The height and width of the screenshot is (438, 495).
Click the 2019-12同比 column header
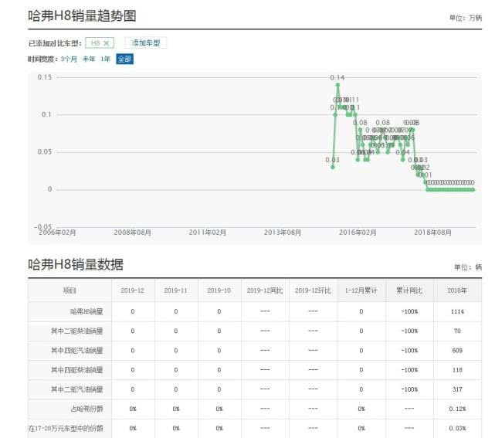tap(265, 290)
